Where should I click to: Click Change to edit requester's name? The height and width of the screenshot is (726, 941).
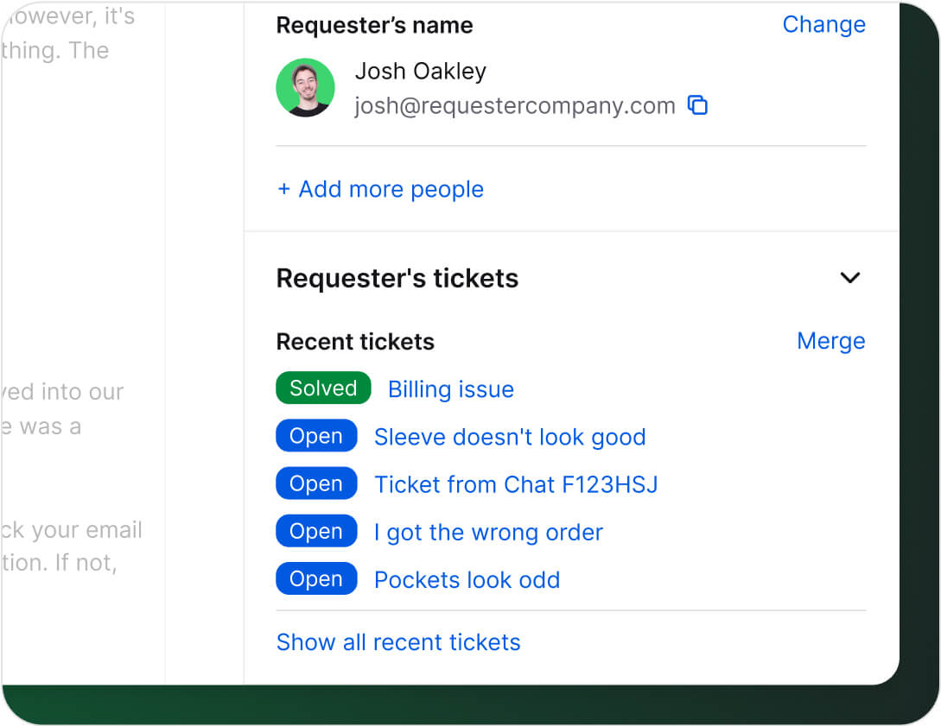point(823,24)
